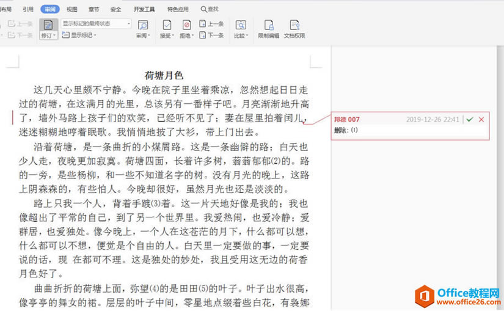Click the paragraph starting 路上只我一个人
The image size is (504, 311).
click(164, 238)
